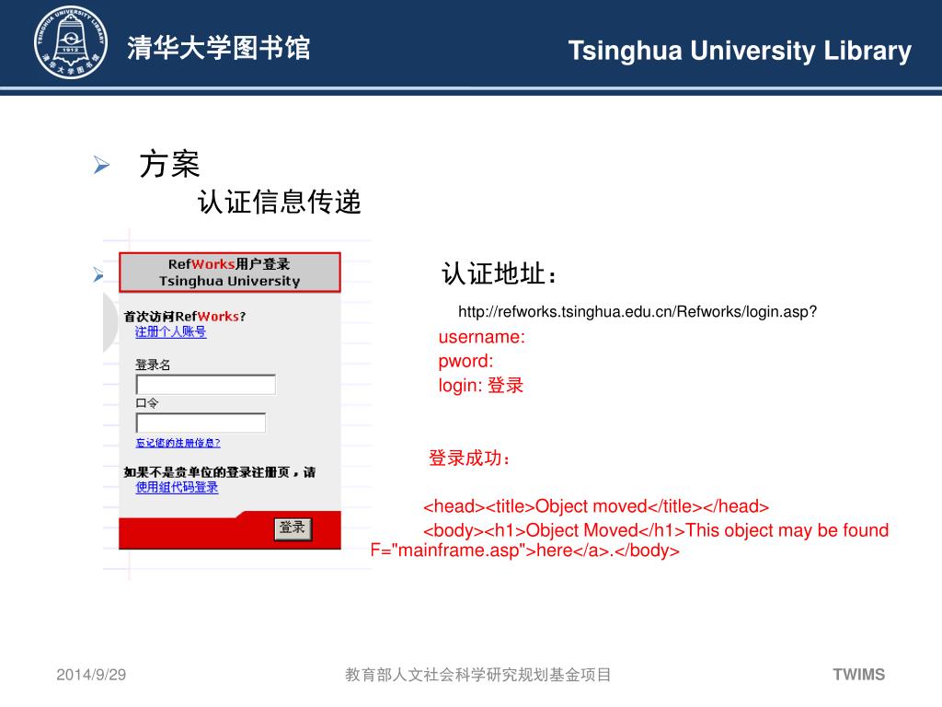Screen dimensions: 942x707
Task: Select the mainframe.asp here line
Action: pos(525,551)
